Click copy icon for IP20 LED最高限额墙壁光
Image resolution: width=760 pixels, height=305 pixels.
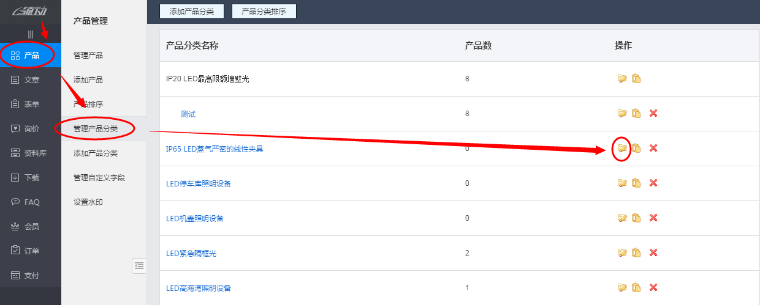(637, 79)
